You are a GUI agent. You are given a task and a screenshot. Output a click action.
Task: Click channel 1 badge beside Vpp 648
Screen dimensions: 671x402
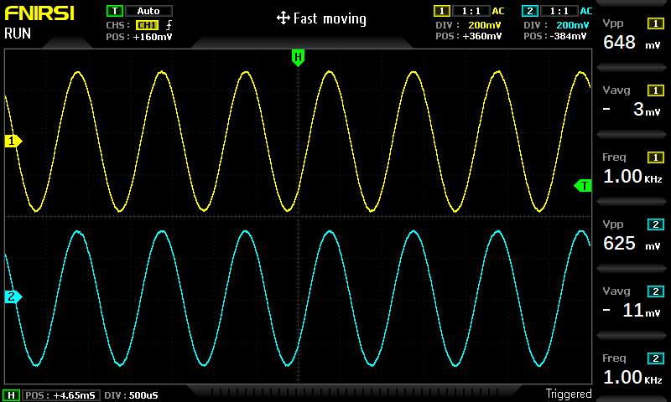pos(656,23)
